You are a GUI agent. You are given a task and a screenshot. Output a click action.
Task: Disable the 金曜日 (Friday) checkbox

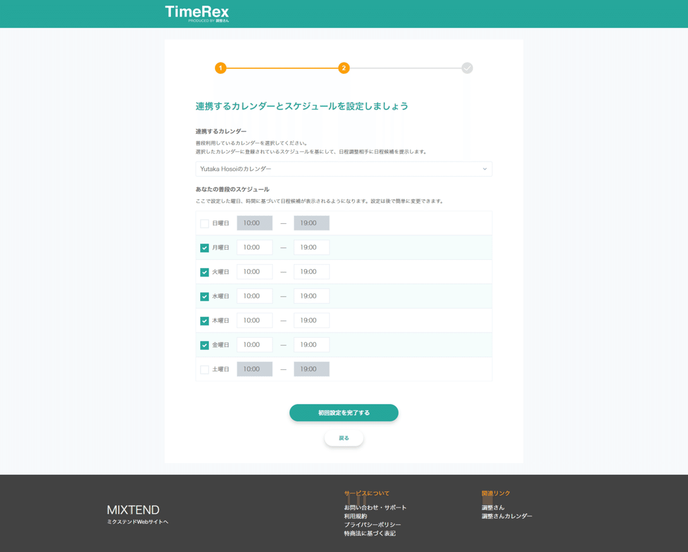(204, 345)
